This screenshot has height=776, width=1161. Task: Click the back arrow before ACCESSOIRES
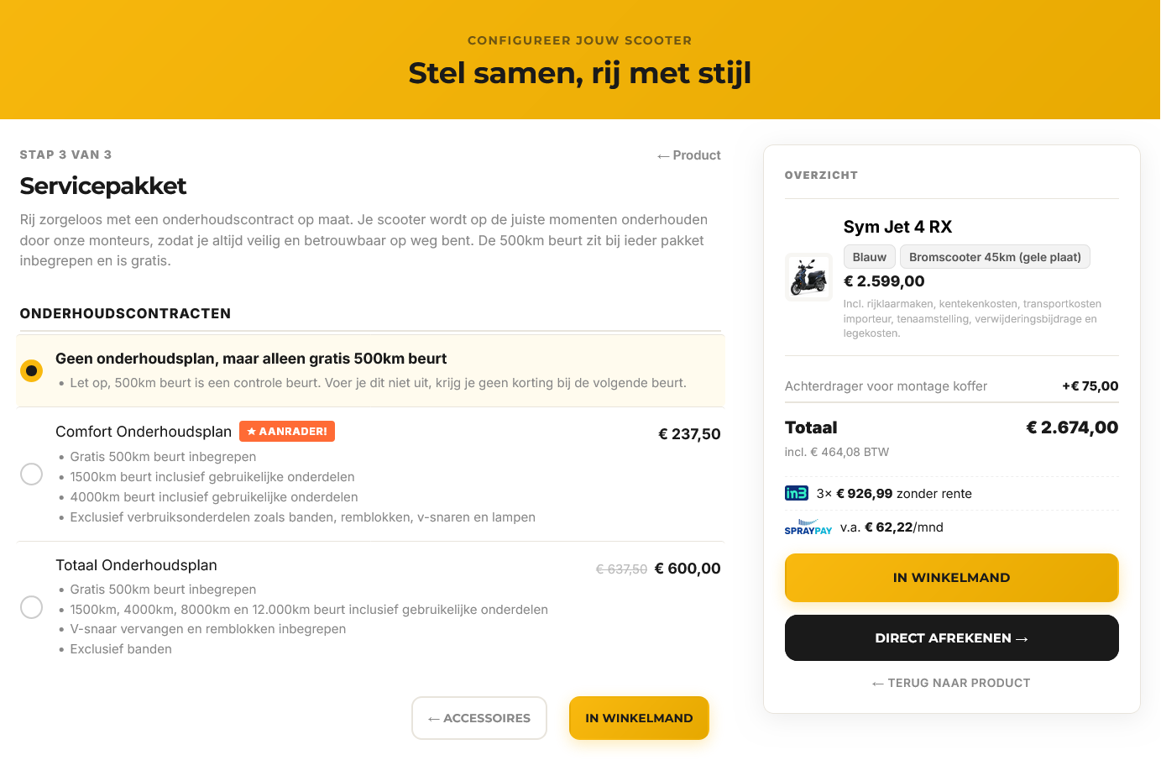pos(433,717)
